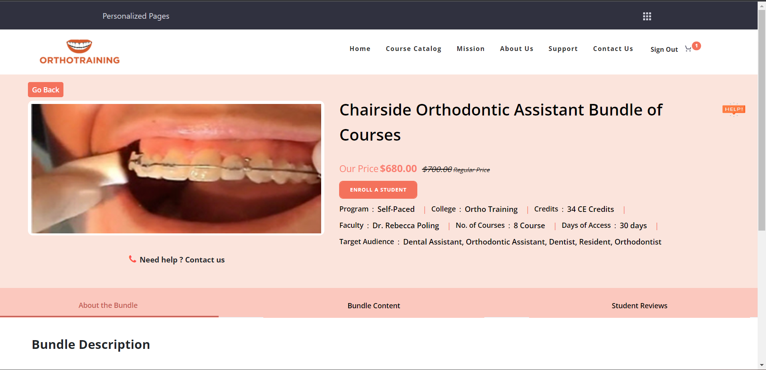Click the phone icon beside Need help
This screenshot has height=370, width=766.
(132, 259)
